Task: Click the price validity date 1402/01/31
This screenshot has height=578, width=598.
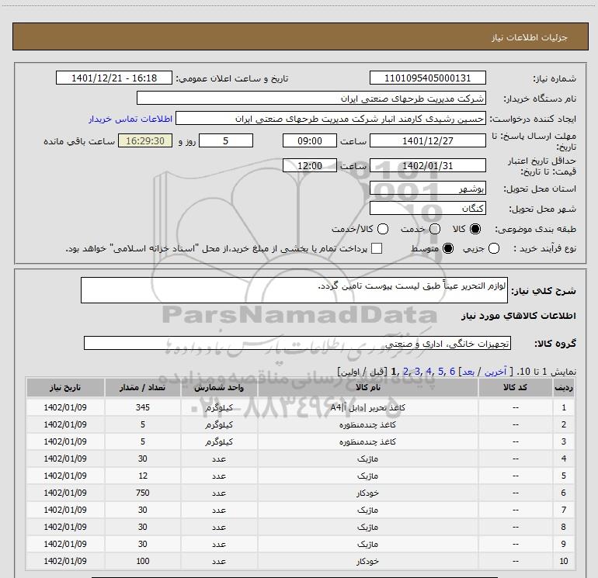Action: click(427, 165)
